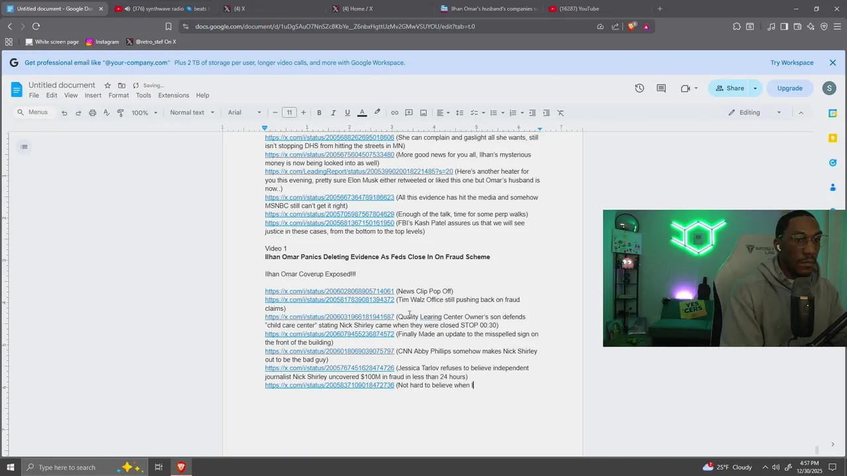Toggle the Brave sidebar panel
Viewport: 847px width, 476px height.
click(x=784, y=26)
